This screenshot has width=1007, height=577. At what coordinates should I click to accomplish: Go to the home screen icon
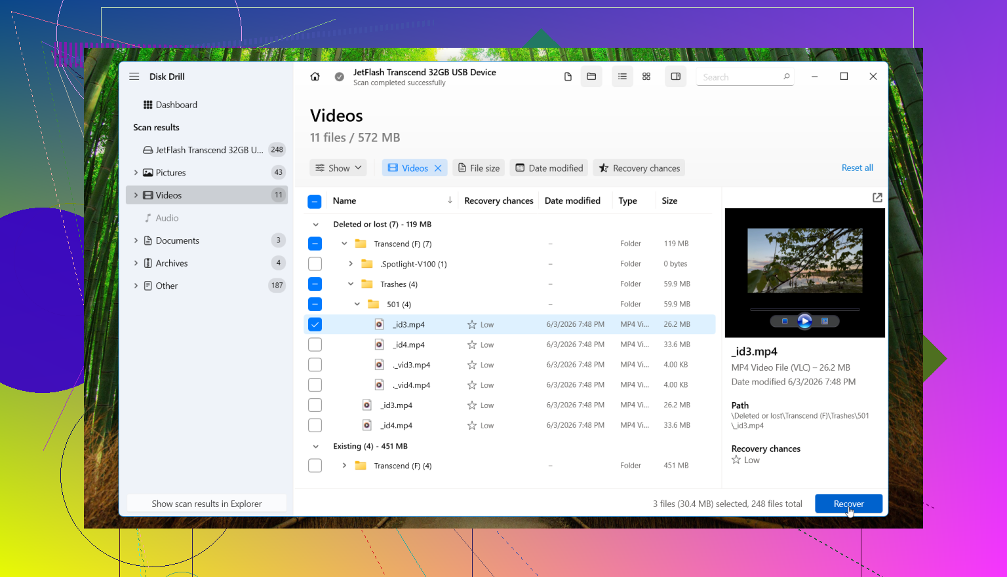(315, 77)
